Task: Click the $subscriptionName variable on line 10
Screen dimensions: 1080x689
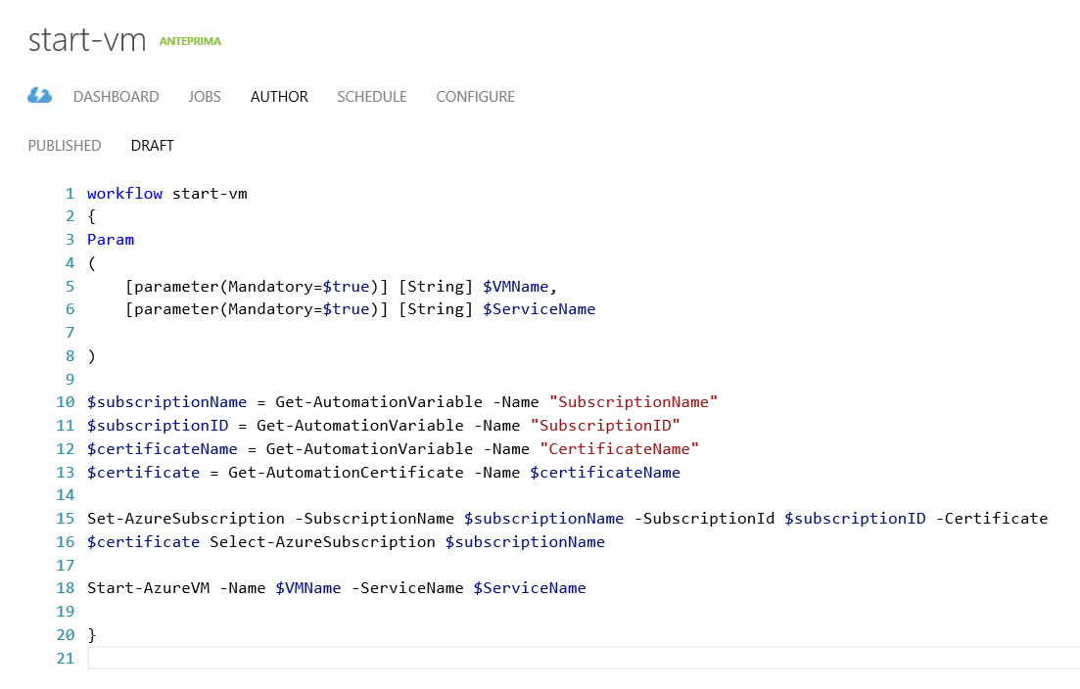Action: (166, 402)
